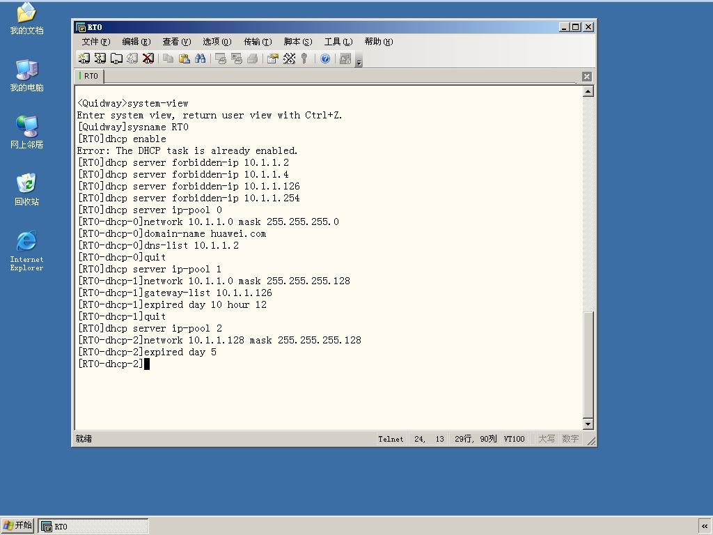Select 网上邻居 desktop icon
713x535 pixels.
[x=26, y=132]
